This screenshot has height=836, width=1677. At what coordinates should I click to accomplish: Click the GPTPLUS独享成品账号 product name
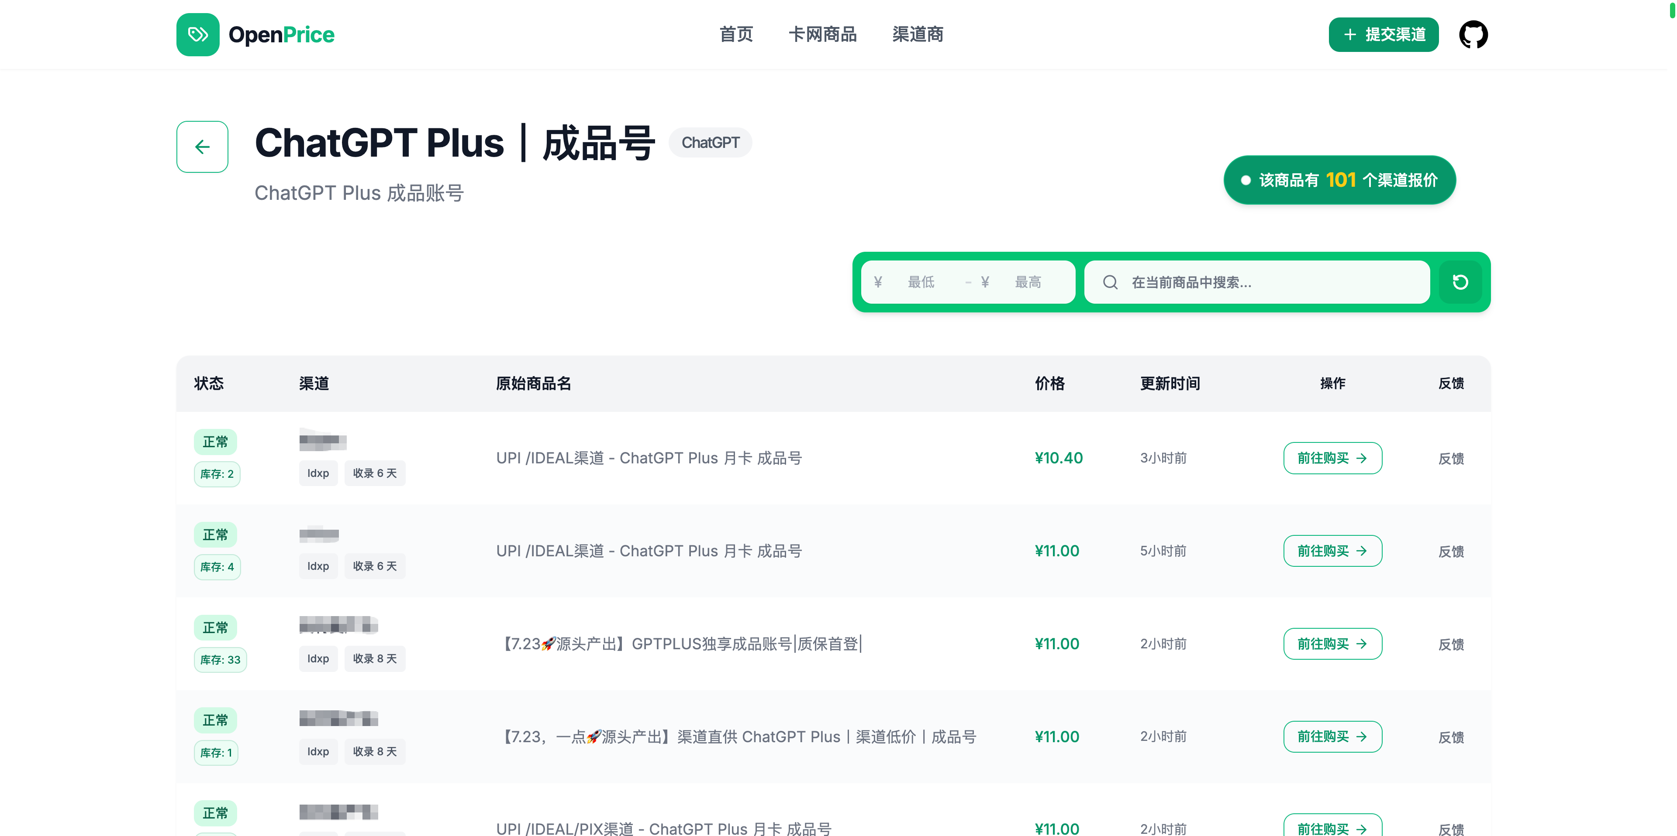tap(680, 644)
